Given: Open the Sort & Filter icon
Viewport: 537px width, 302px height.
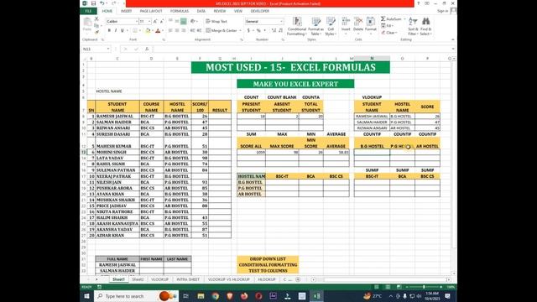Looking at the screenshot, I should click(413, 26).
